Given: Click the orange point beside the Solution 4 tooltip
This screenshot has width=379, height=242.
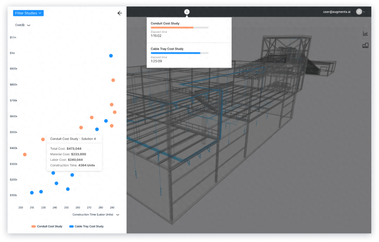Looking at the screenshot, I should click(43, 139).
